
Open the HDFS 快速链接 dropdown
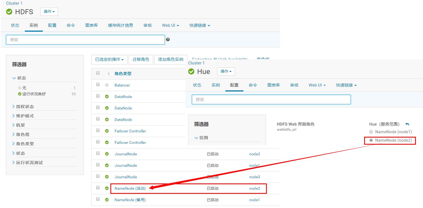click(200, 25)
